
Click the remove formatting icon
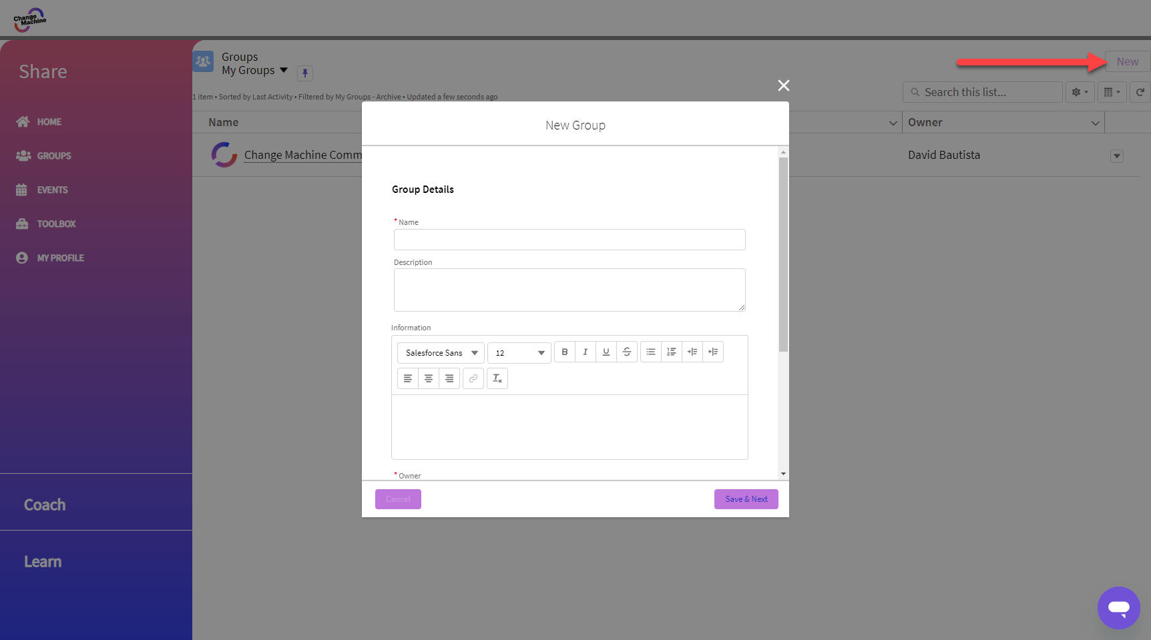pos(497,379)
